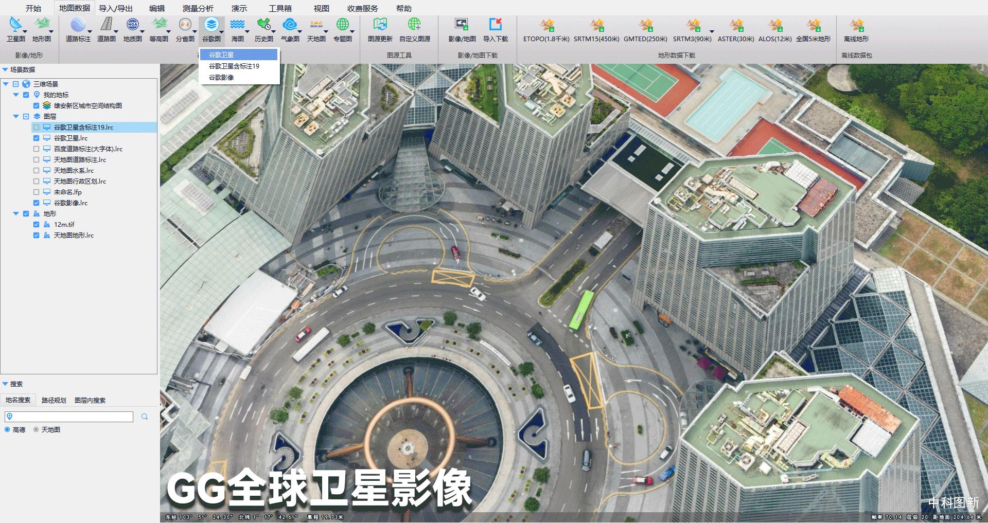This screenshot has width=988, height=523.
Task: Check the 百度道路标注(大字体).lrc layer
Action: [36, 149]
